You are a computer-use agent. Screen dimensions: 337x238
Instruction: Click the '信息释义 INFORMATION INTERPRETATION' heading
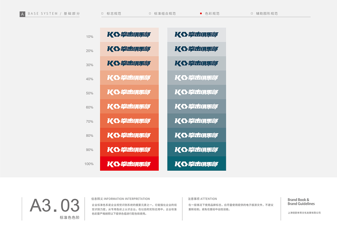[121, 199]
